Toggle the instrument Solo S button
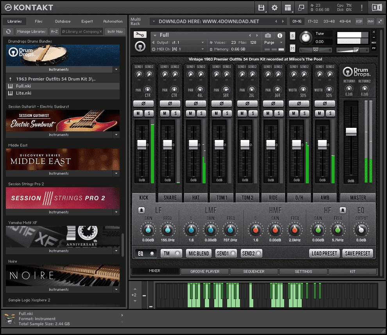The image size is (387, 335). point(292,36)
